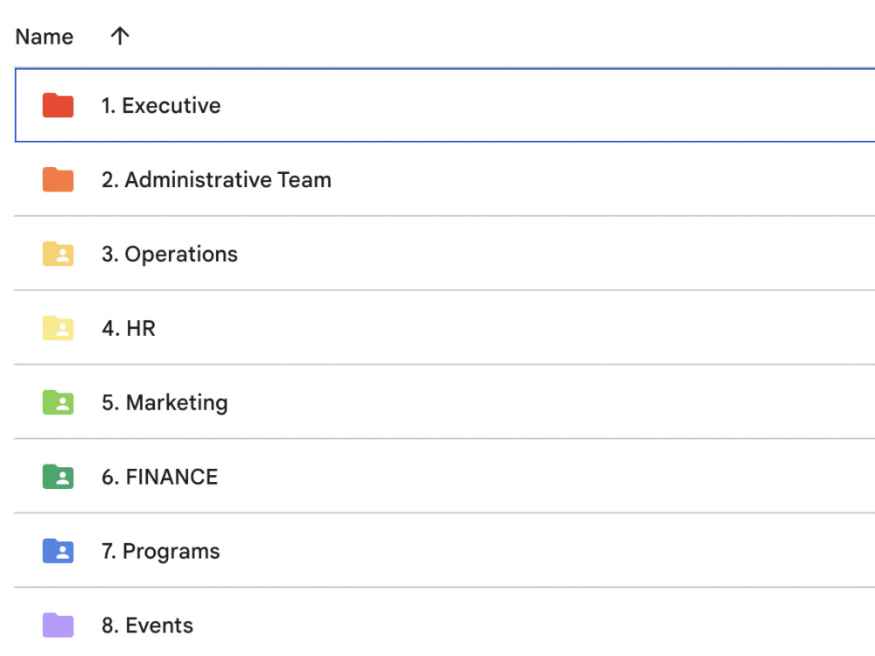875x656 pixels.
Task: Open the 2. Administrative Team folder name
Action: click(x=216, y=179)
